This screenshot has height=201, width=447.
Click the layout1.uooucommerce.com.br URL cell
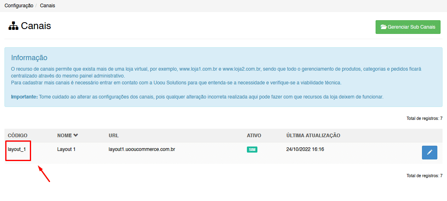(142, 149)
